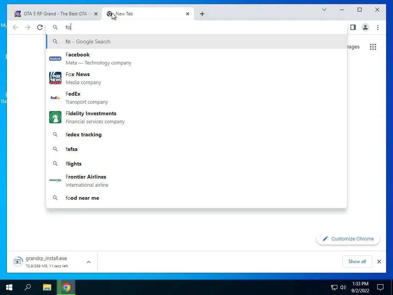Choose the Fox News suggestion
Image resolution: width=393 pixels, height=295 pixels.
pyautogui.click(x=196, y=78)
